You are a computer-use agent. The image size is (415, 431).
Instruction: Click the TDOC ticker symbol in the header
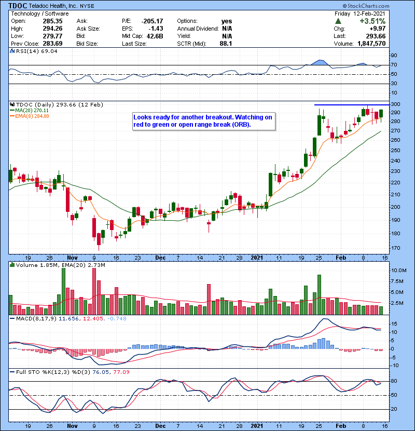(17, 6)
